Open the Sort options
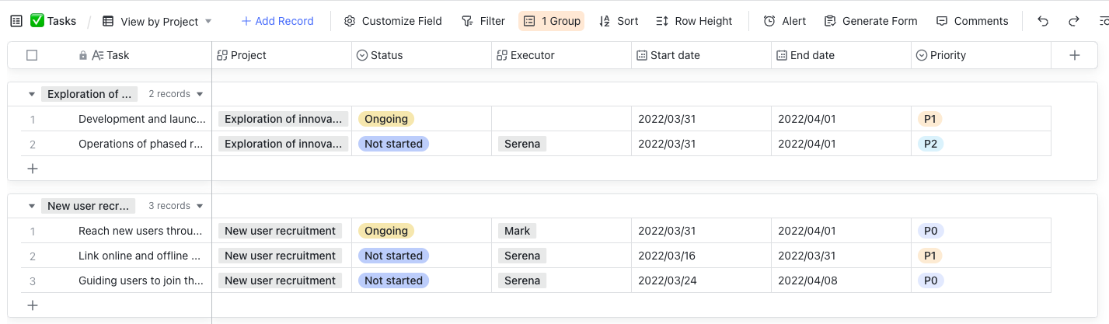The image size is (1109, 324). pyautogui.click(x=619, y=21)
